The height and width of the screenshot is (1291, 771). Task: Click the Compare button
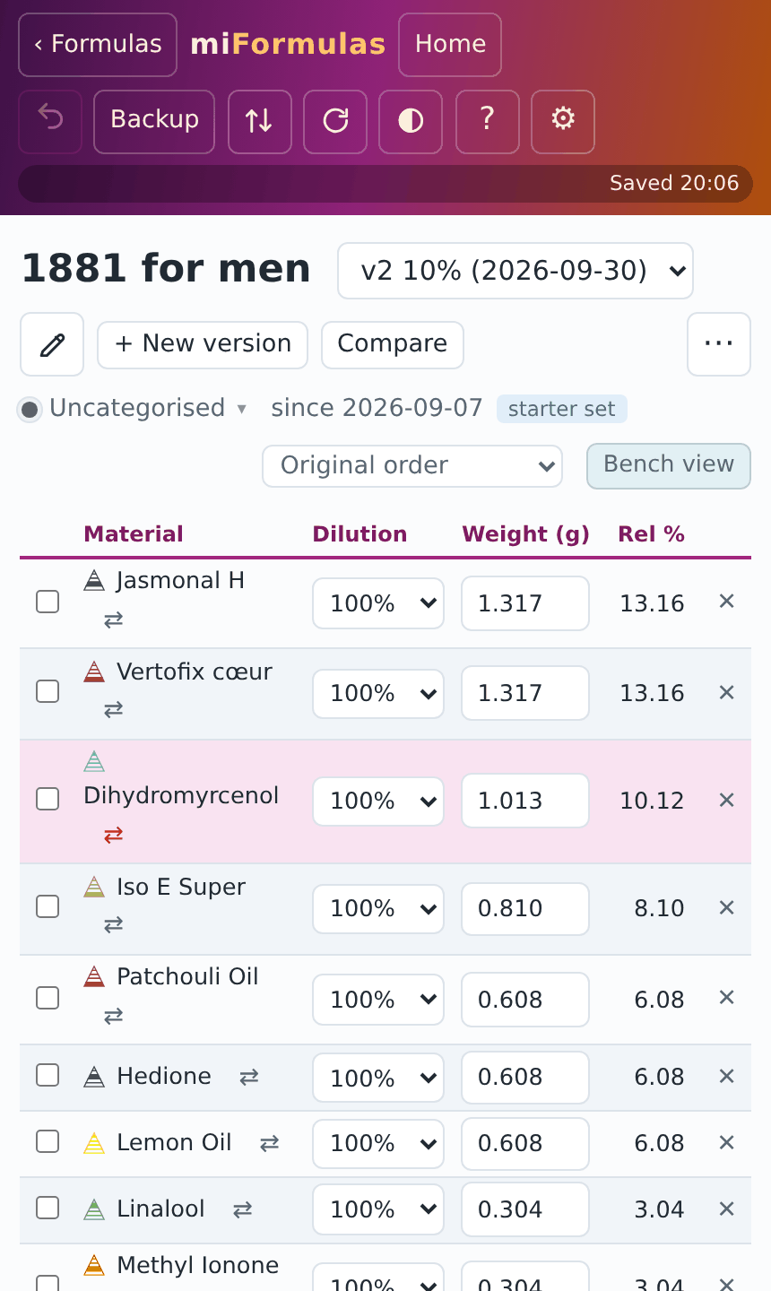pos(393,344)
